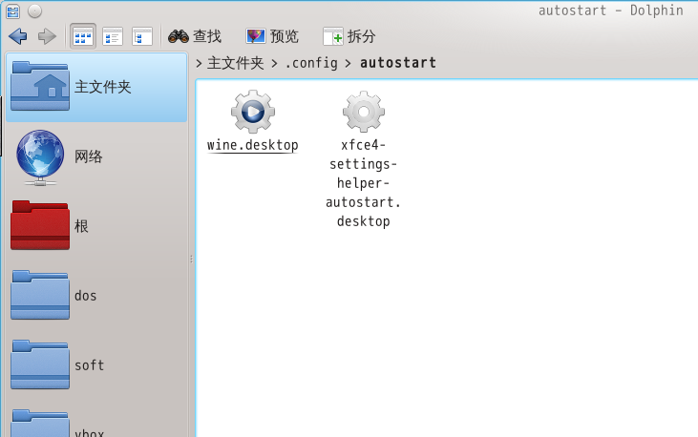Click the soft blue folder icon
Screen dimensions: 698x437
(x=40, y=364)
